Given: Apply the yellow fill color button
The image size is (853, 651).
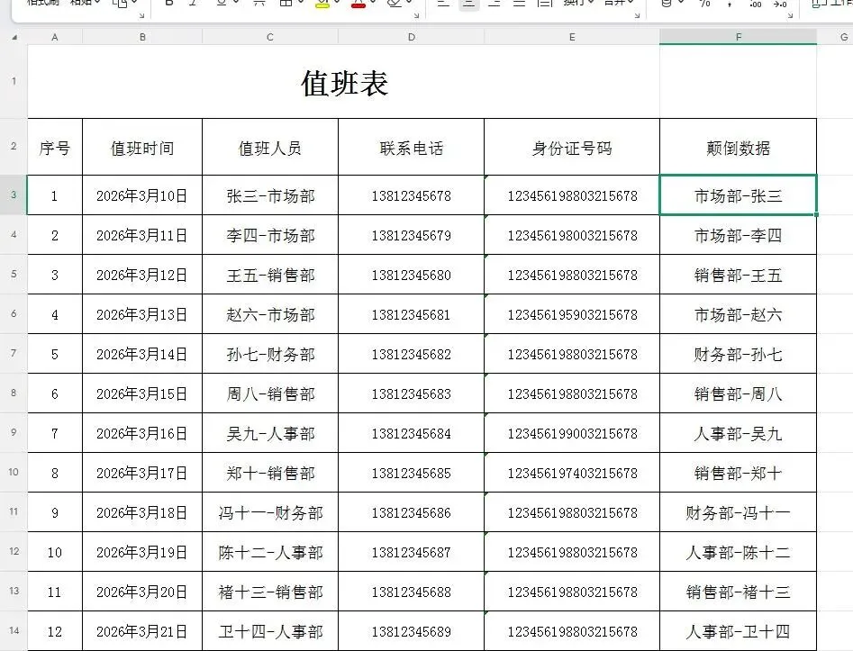Looking at the screenshot, I should pyautogui.click(x=322, y=4).
